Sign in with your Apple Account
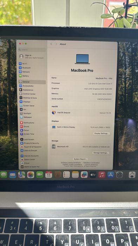Screen dimensions: 138x246 pyautogui.click(x=31, y=56)
